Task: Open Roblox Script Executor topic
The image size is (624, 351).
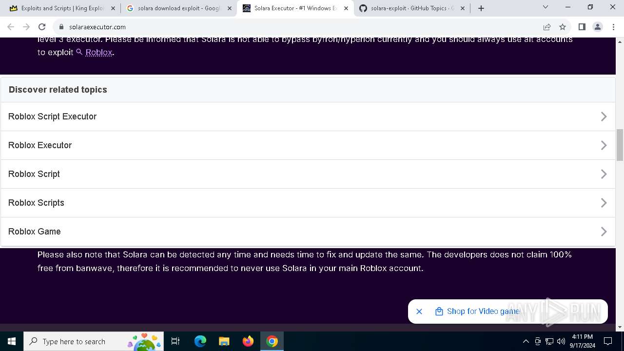Action: [x=308, y=117]
